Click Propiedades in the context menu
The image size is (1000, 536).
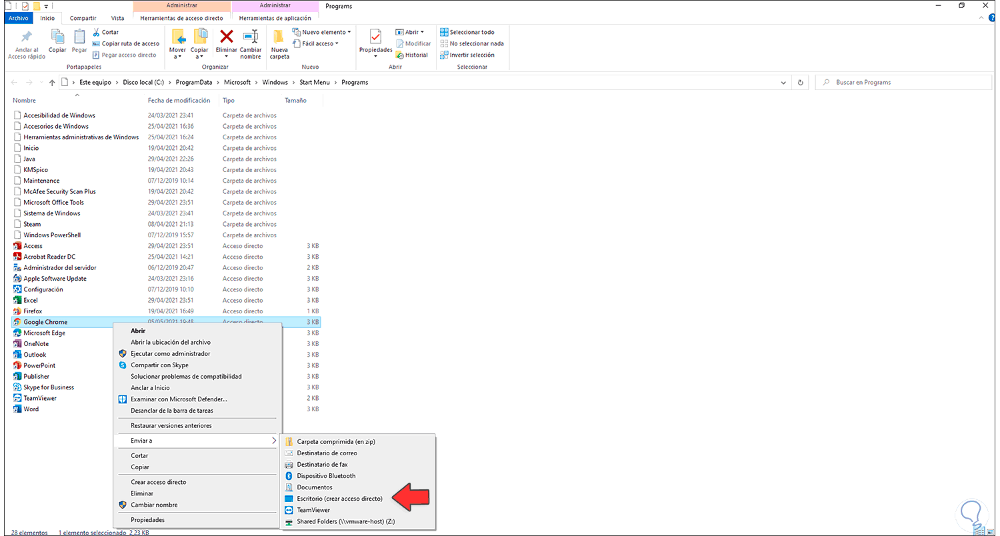tap(147, 520)
